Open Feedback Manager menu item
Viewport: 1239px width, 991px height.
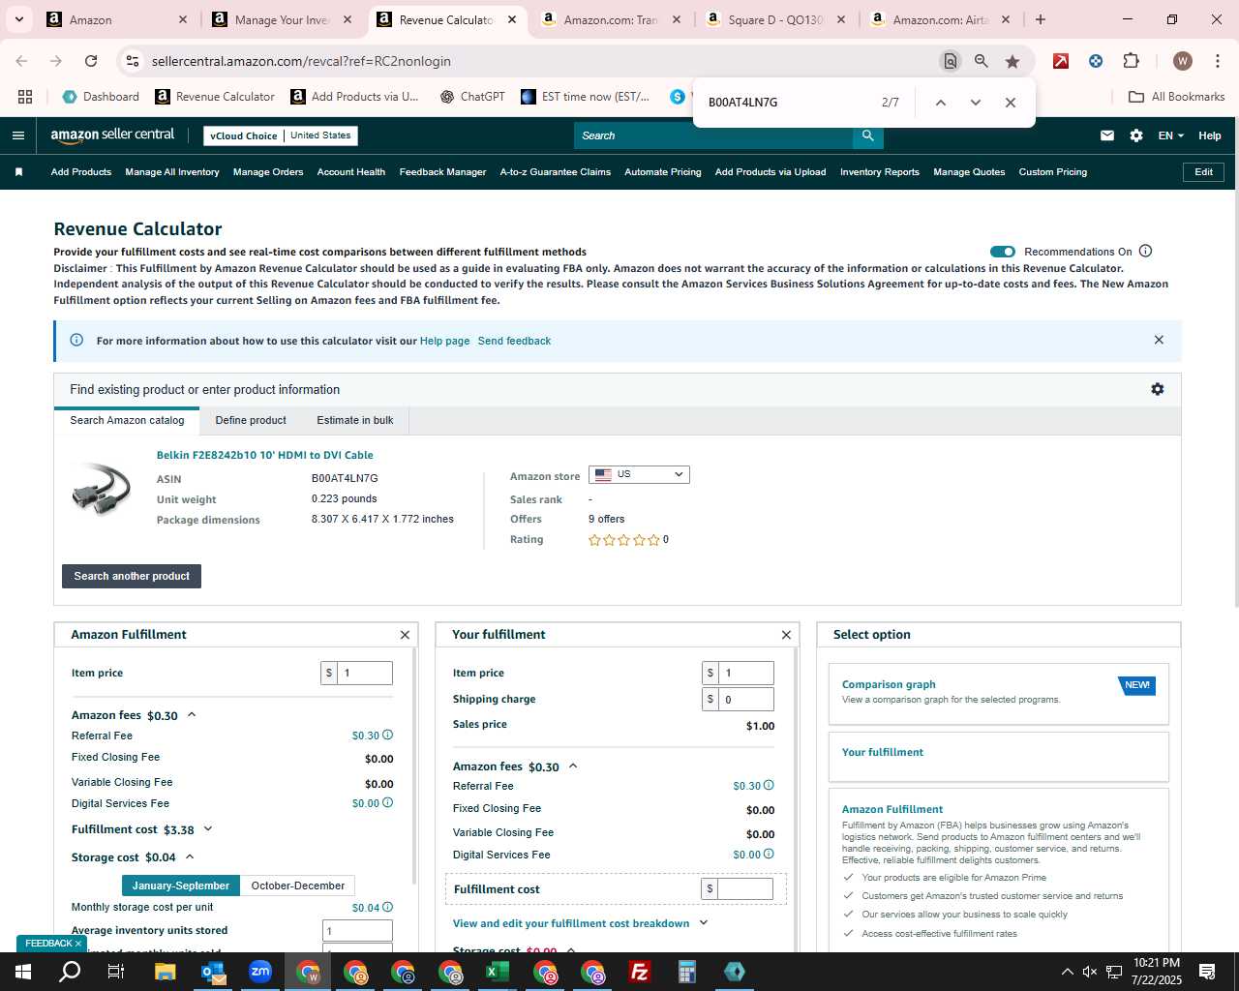click(x=442, y=172)
